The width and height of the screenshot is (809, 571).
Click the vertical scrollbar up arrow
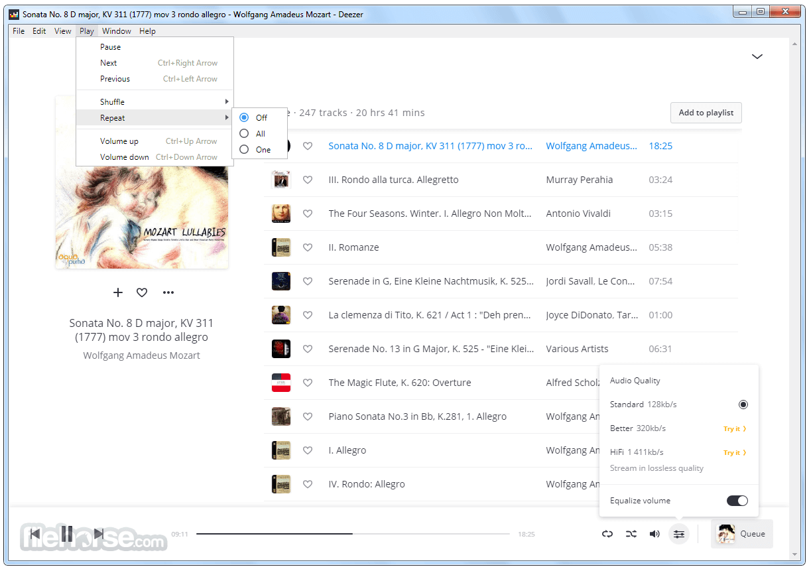[x=795, y=44]
